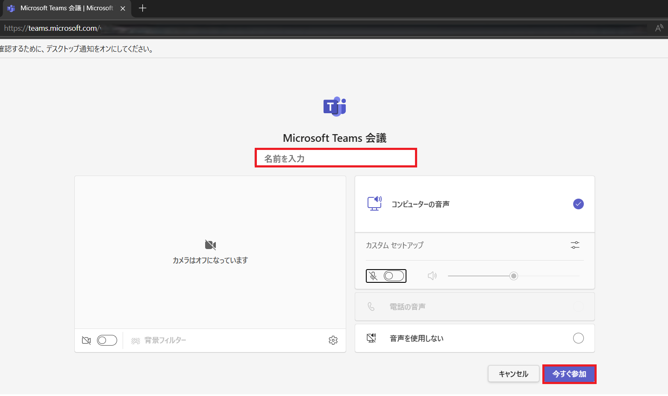The image size is (668, 396).
Task: Select 電話の音声 radio button
Action: pyautogui.click(x=578, y=307)
